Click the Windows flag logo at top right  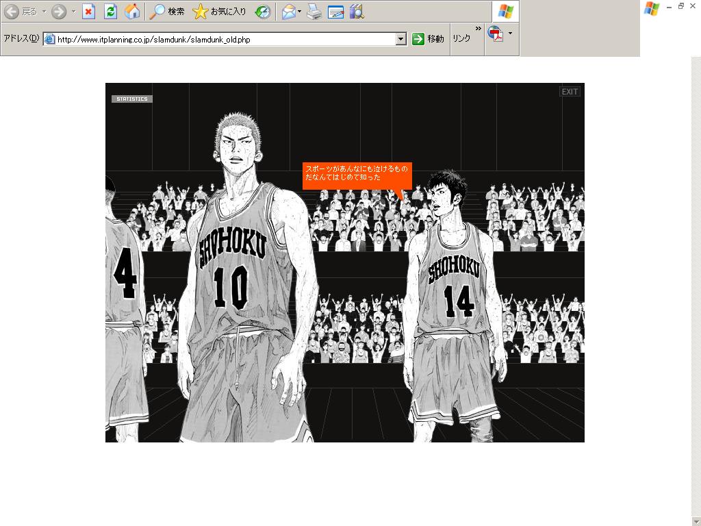click(652, 8)
